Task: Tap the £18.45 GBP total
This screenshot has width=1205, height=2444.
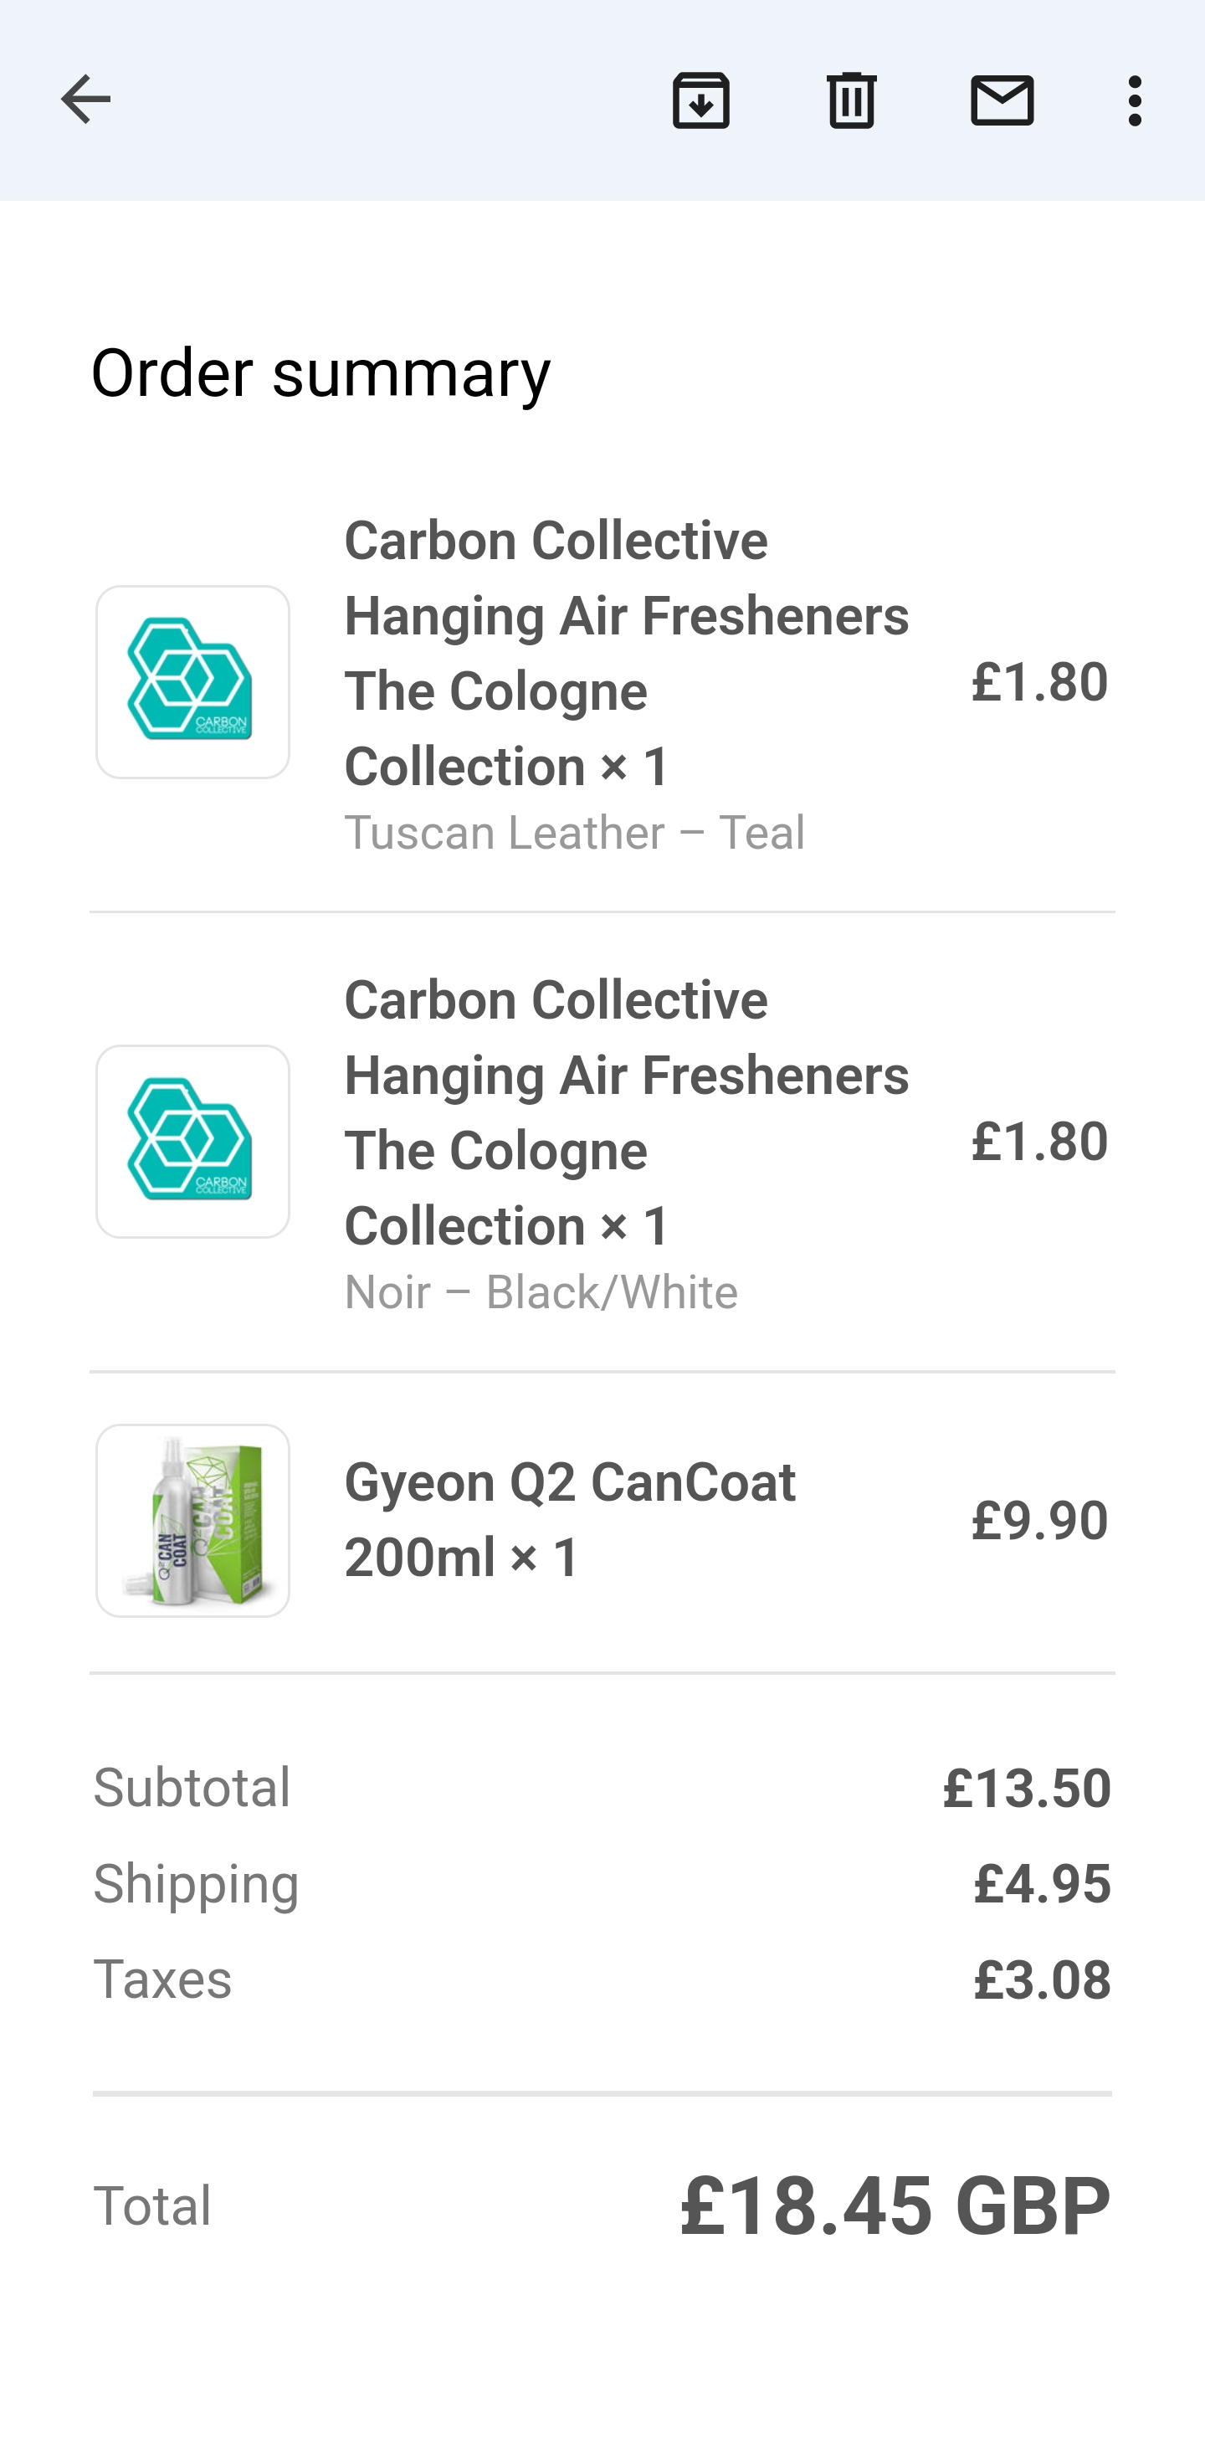Action: click(895, 2205)
